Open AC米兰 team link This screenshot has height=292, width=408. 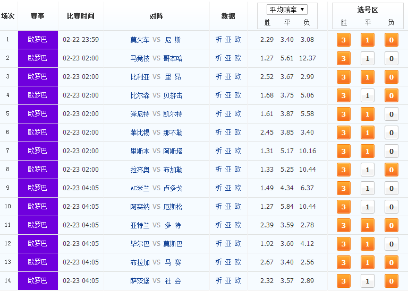(140, 188)
